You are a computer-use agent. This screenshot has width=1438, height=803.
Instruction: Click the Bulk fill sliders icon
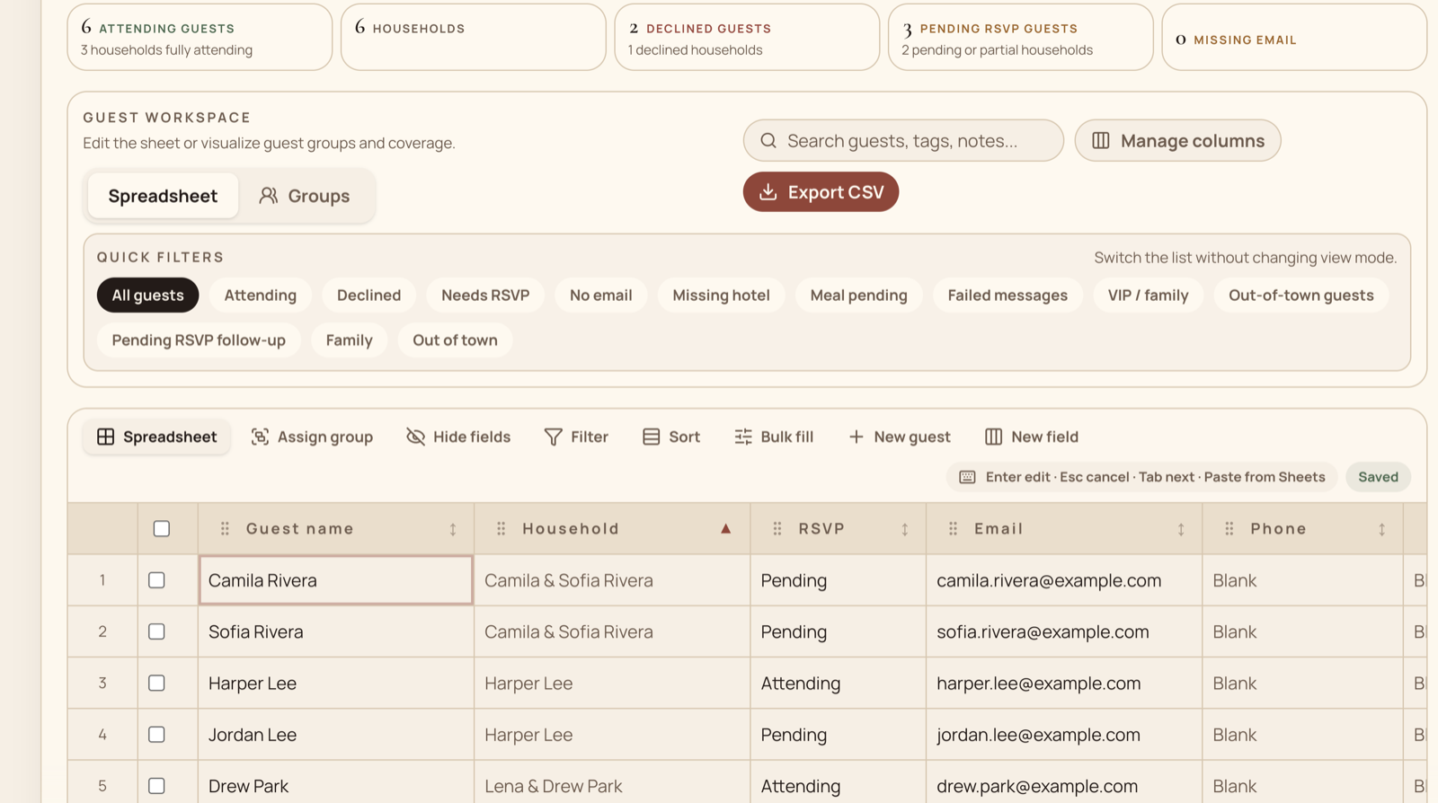[x=743, y=437]
